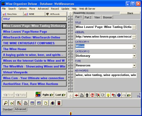
Task: Click the red and yellow marker at the window bottom
Action: point(70,114)
